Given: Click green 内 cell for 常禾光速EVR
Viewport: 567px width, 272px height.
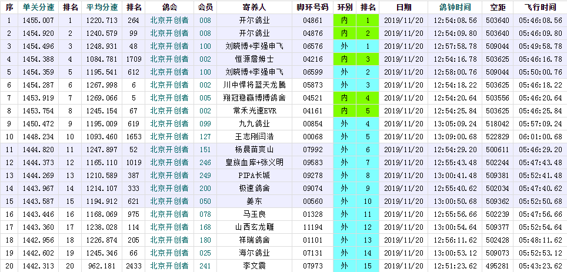Looking at the screenshot, I should (x=344, y=111).
